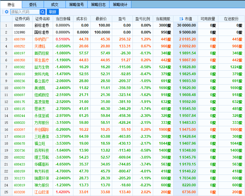This screenshot has height=196, width=245.
Task: Select the 新标准券 row name
Action: (42, 25)
